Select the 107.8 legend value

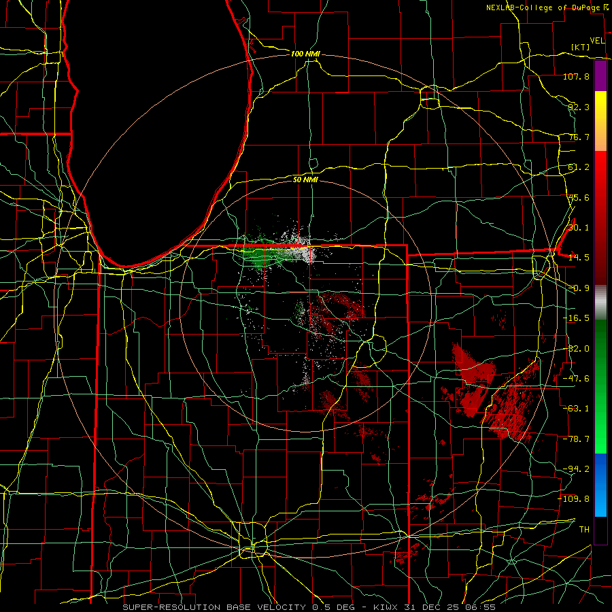click(x=576, y=76)
